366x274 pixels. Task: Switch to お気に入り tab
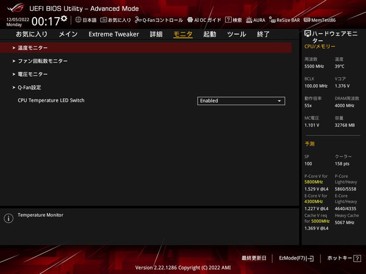point(32,34)
